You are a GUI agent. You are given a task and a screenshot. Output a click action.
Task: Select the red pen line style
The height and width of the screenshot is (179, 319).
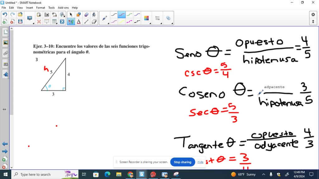(x=121, y=15)
